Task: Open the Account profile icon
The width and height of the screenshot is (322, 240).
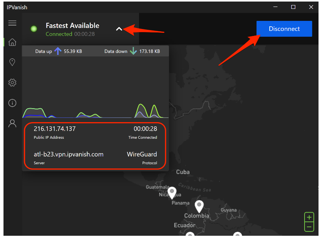Action: pos(12,124)
